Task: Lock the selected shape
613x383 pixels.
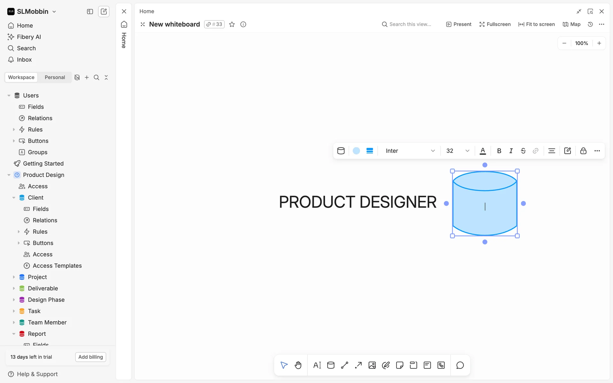Action: tap(583, 151)
